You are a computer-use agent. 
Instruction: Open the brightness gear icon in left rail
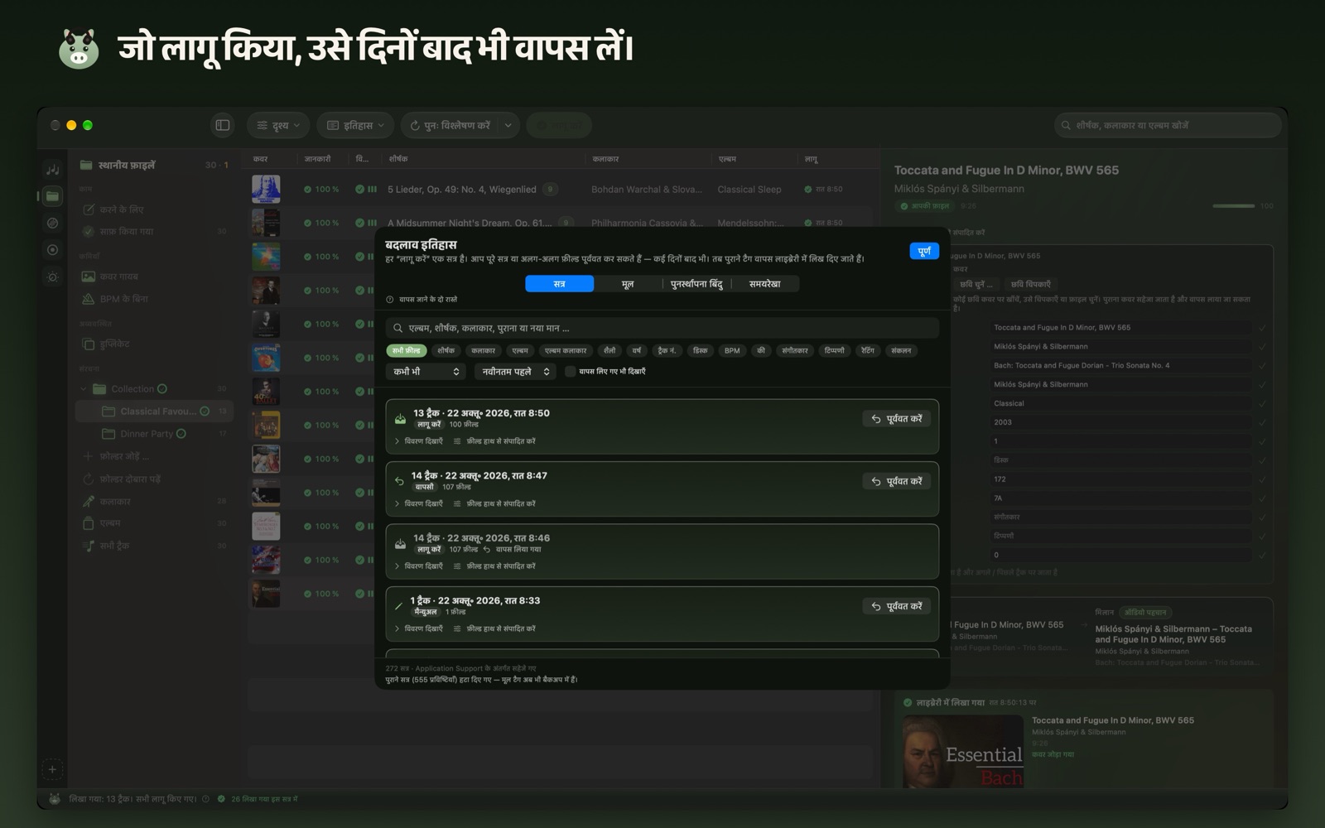click(x=52, y=277)
